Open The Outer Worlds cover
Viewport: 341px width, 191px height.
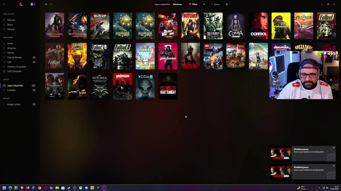(x=258, y=56)
